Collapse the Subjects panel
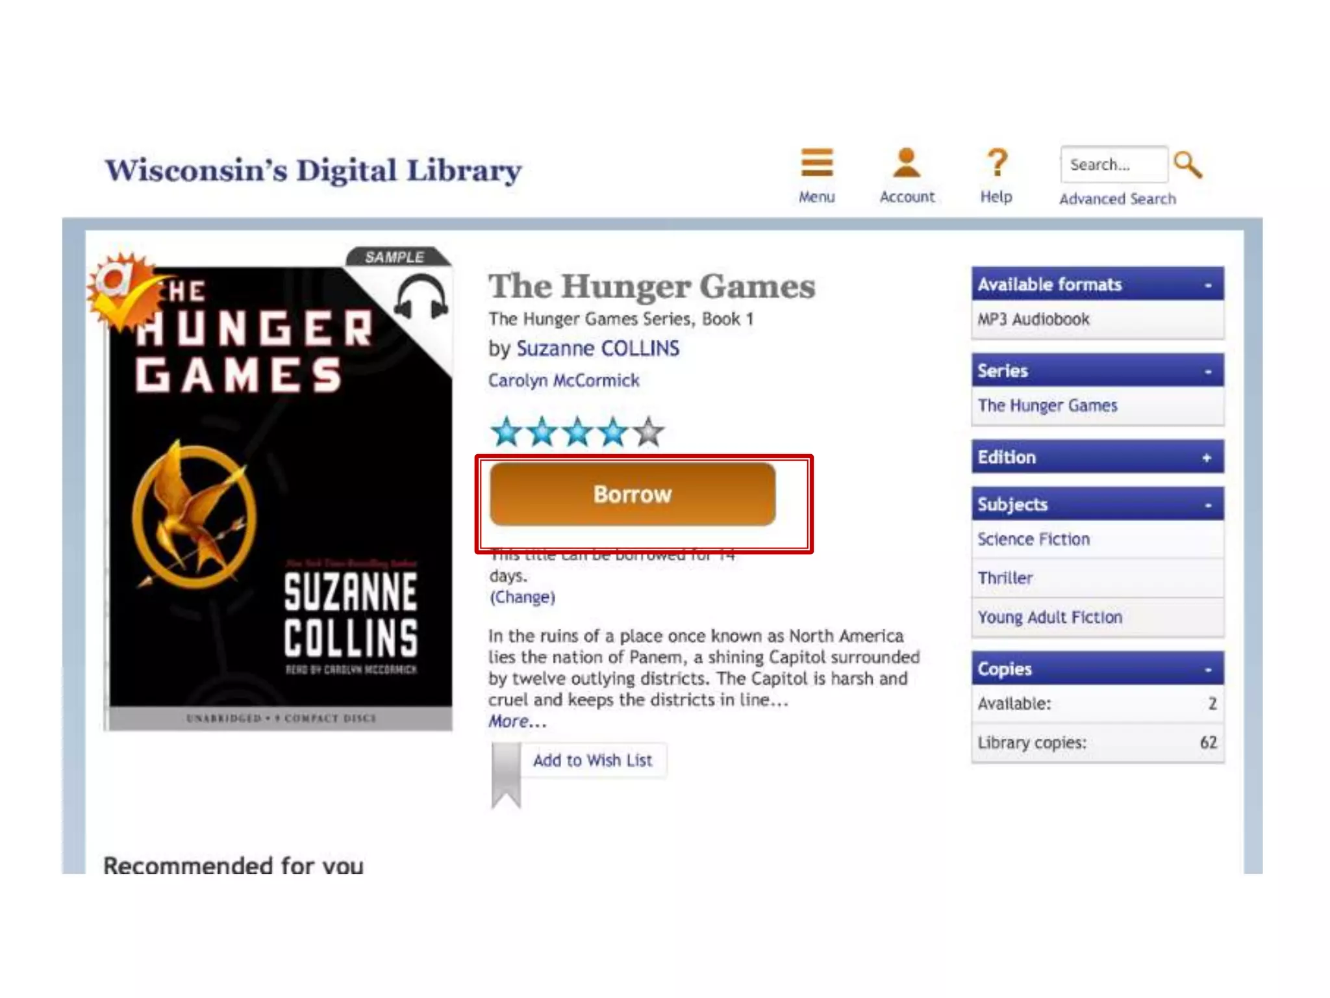This screenshot has width=1330, height=998. [1208, 505]
